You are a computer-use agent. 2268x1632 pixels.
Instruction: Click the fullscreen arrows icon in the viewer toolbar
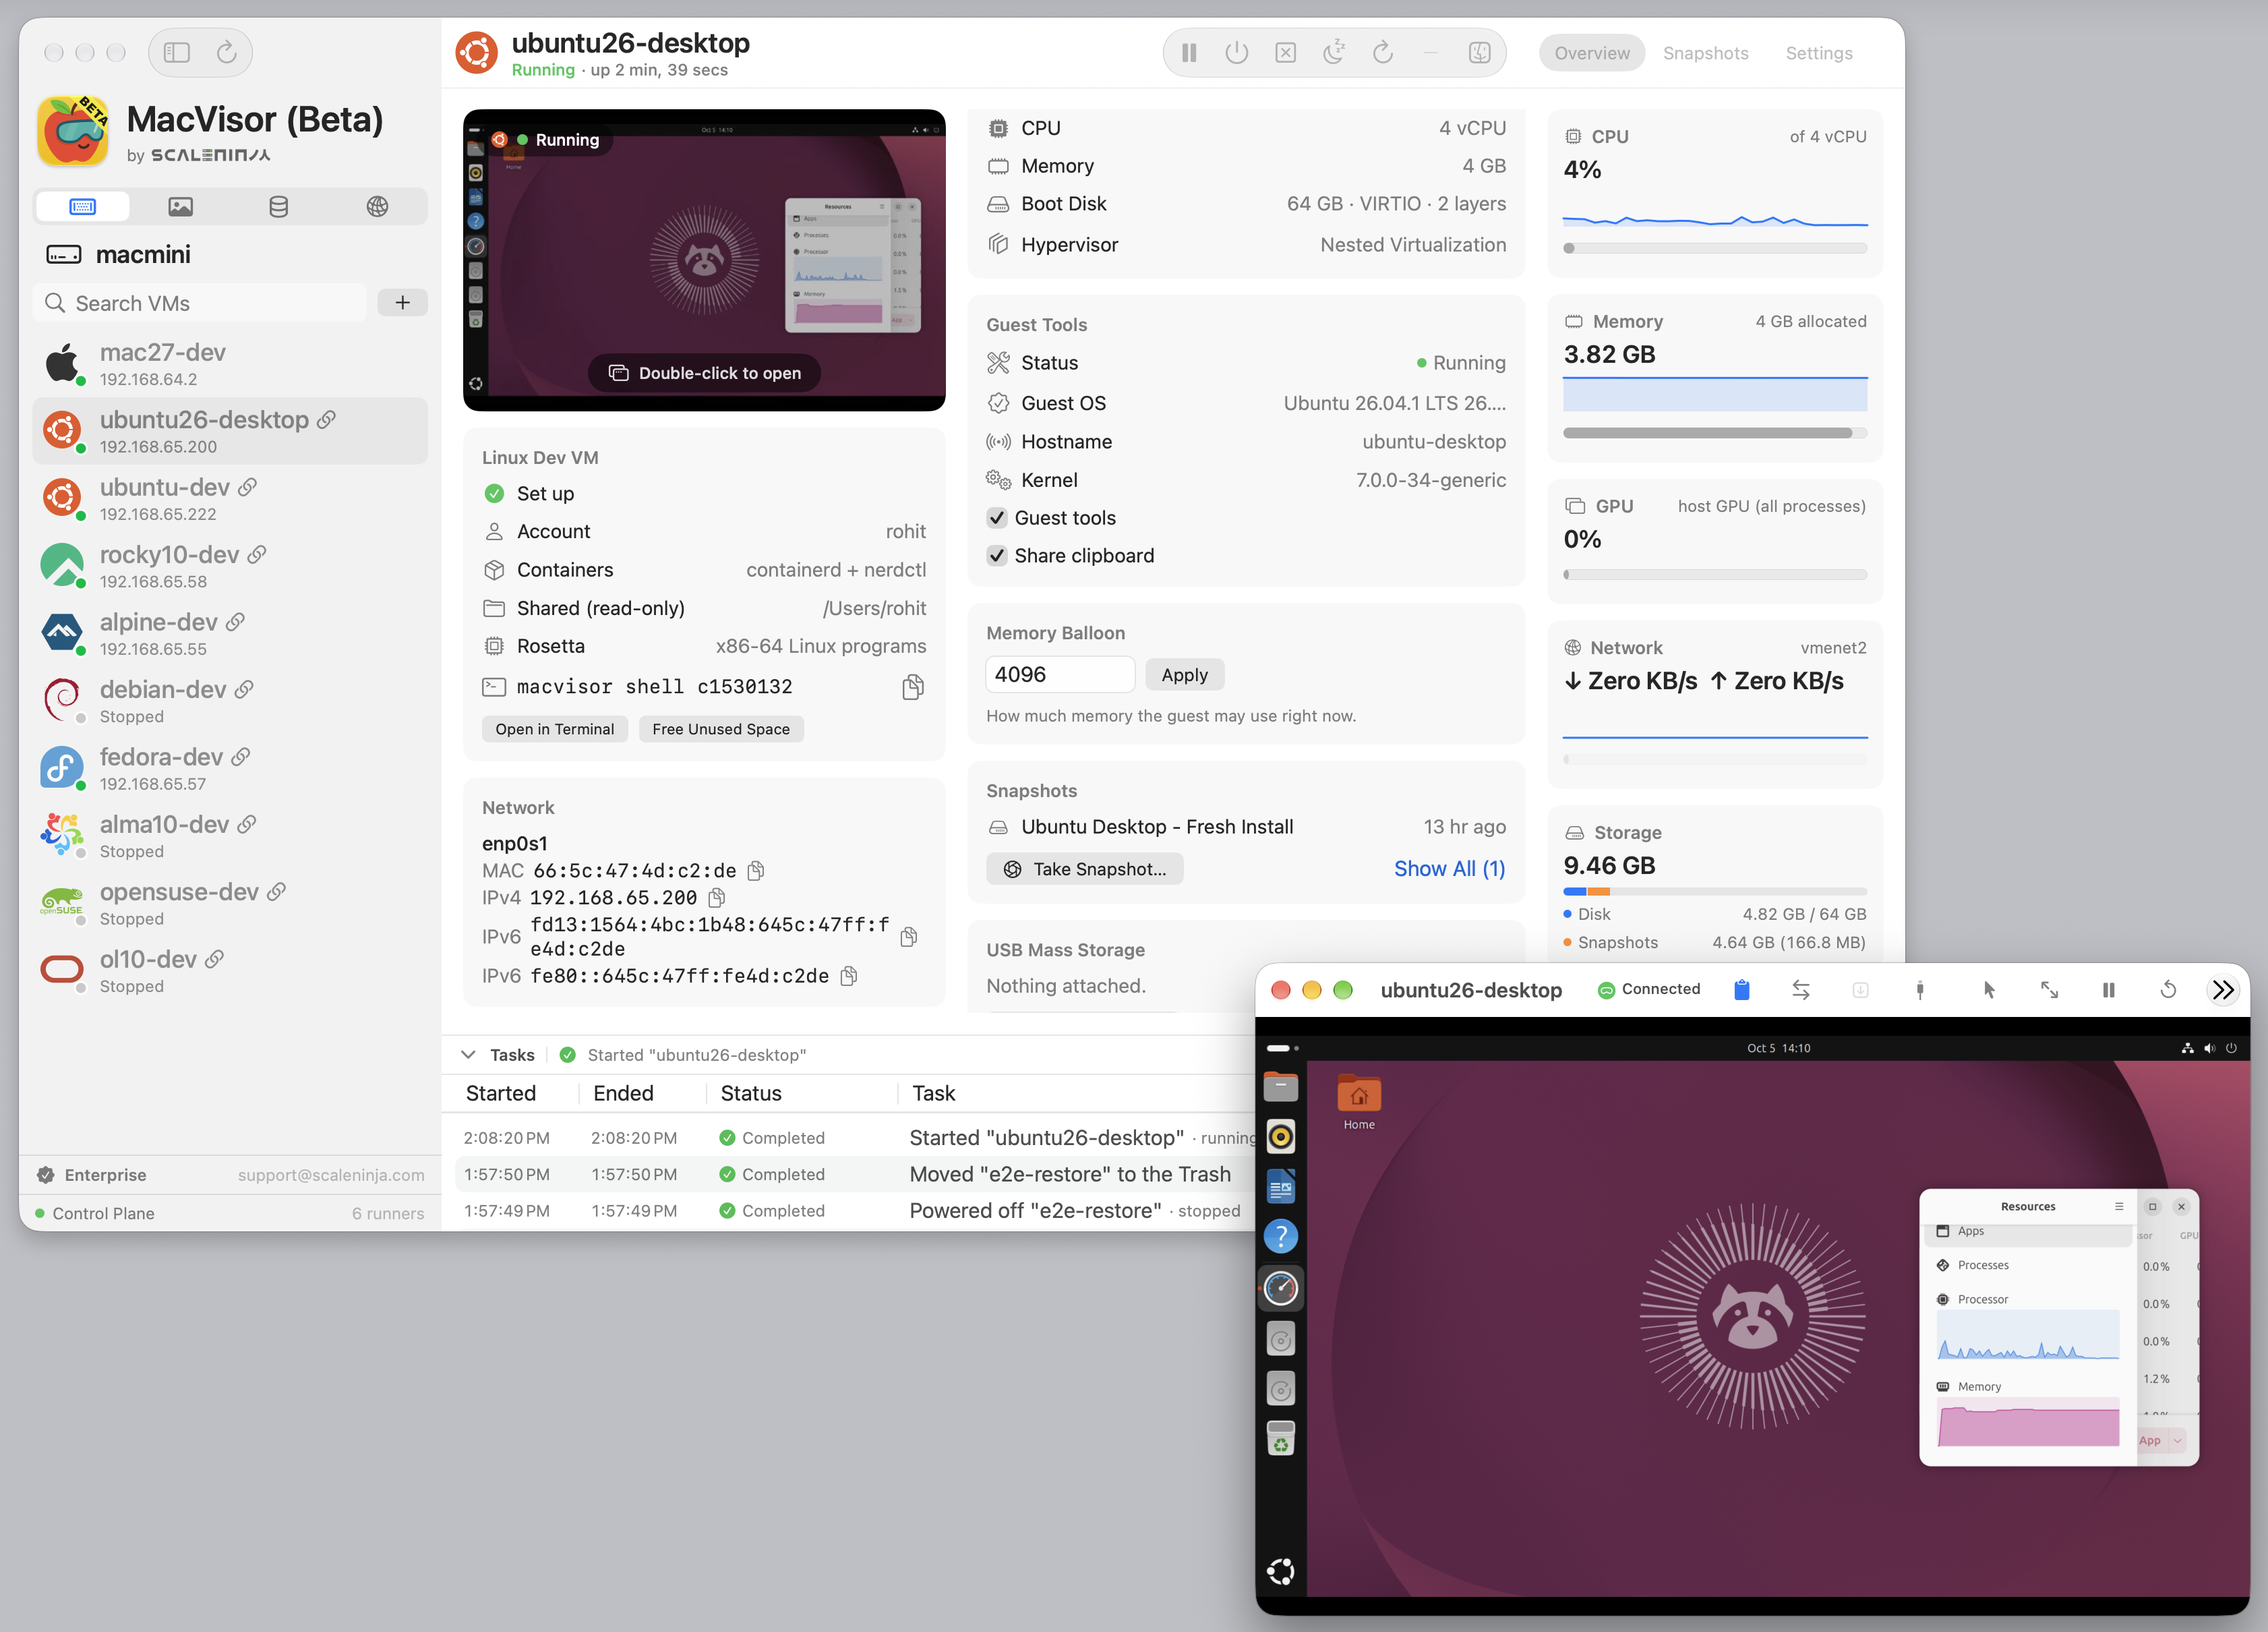2049,990
